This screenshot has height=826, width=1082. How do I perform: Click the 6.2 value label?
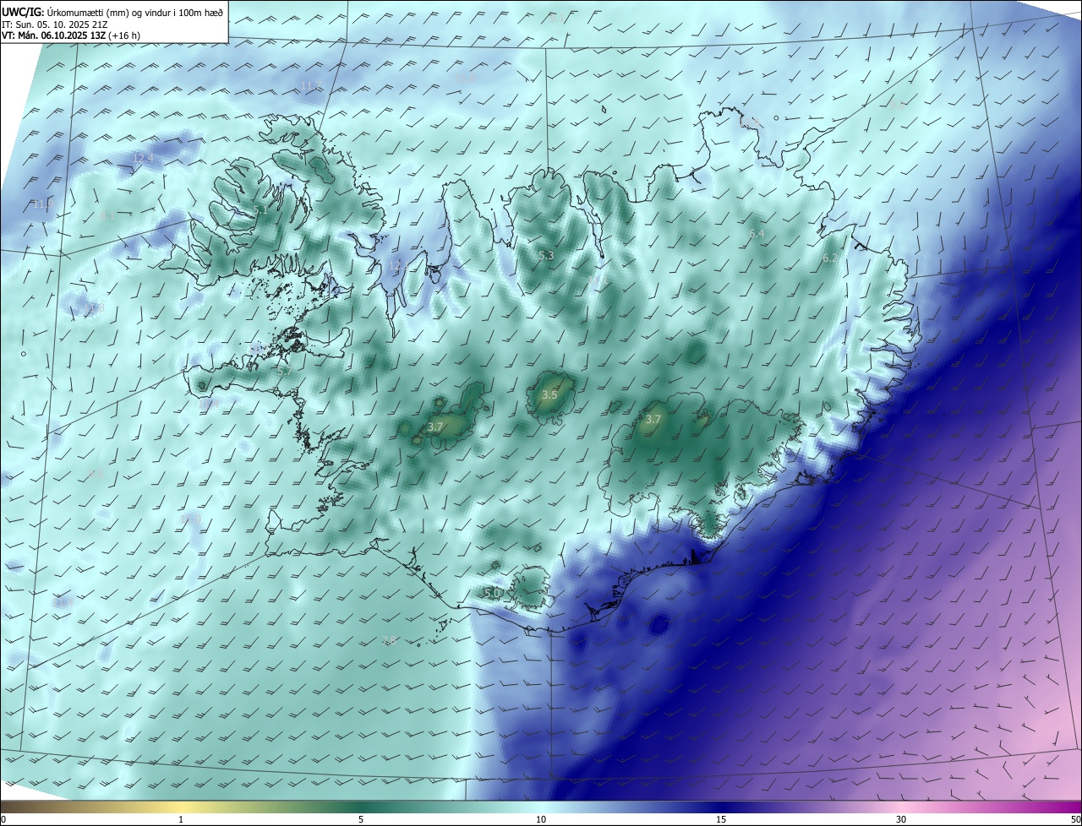(x=830, y=258)
